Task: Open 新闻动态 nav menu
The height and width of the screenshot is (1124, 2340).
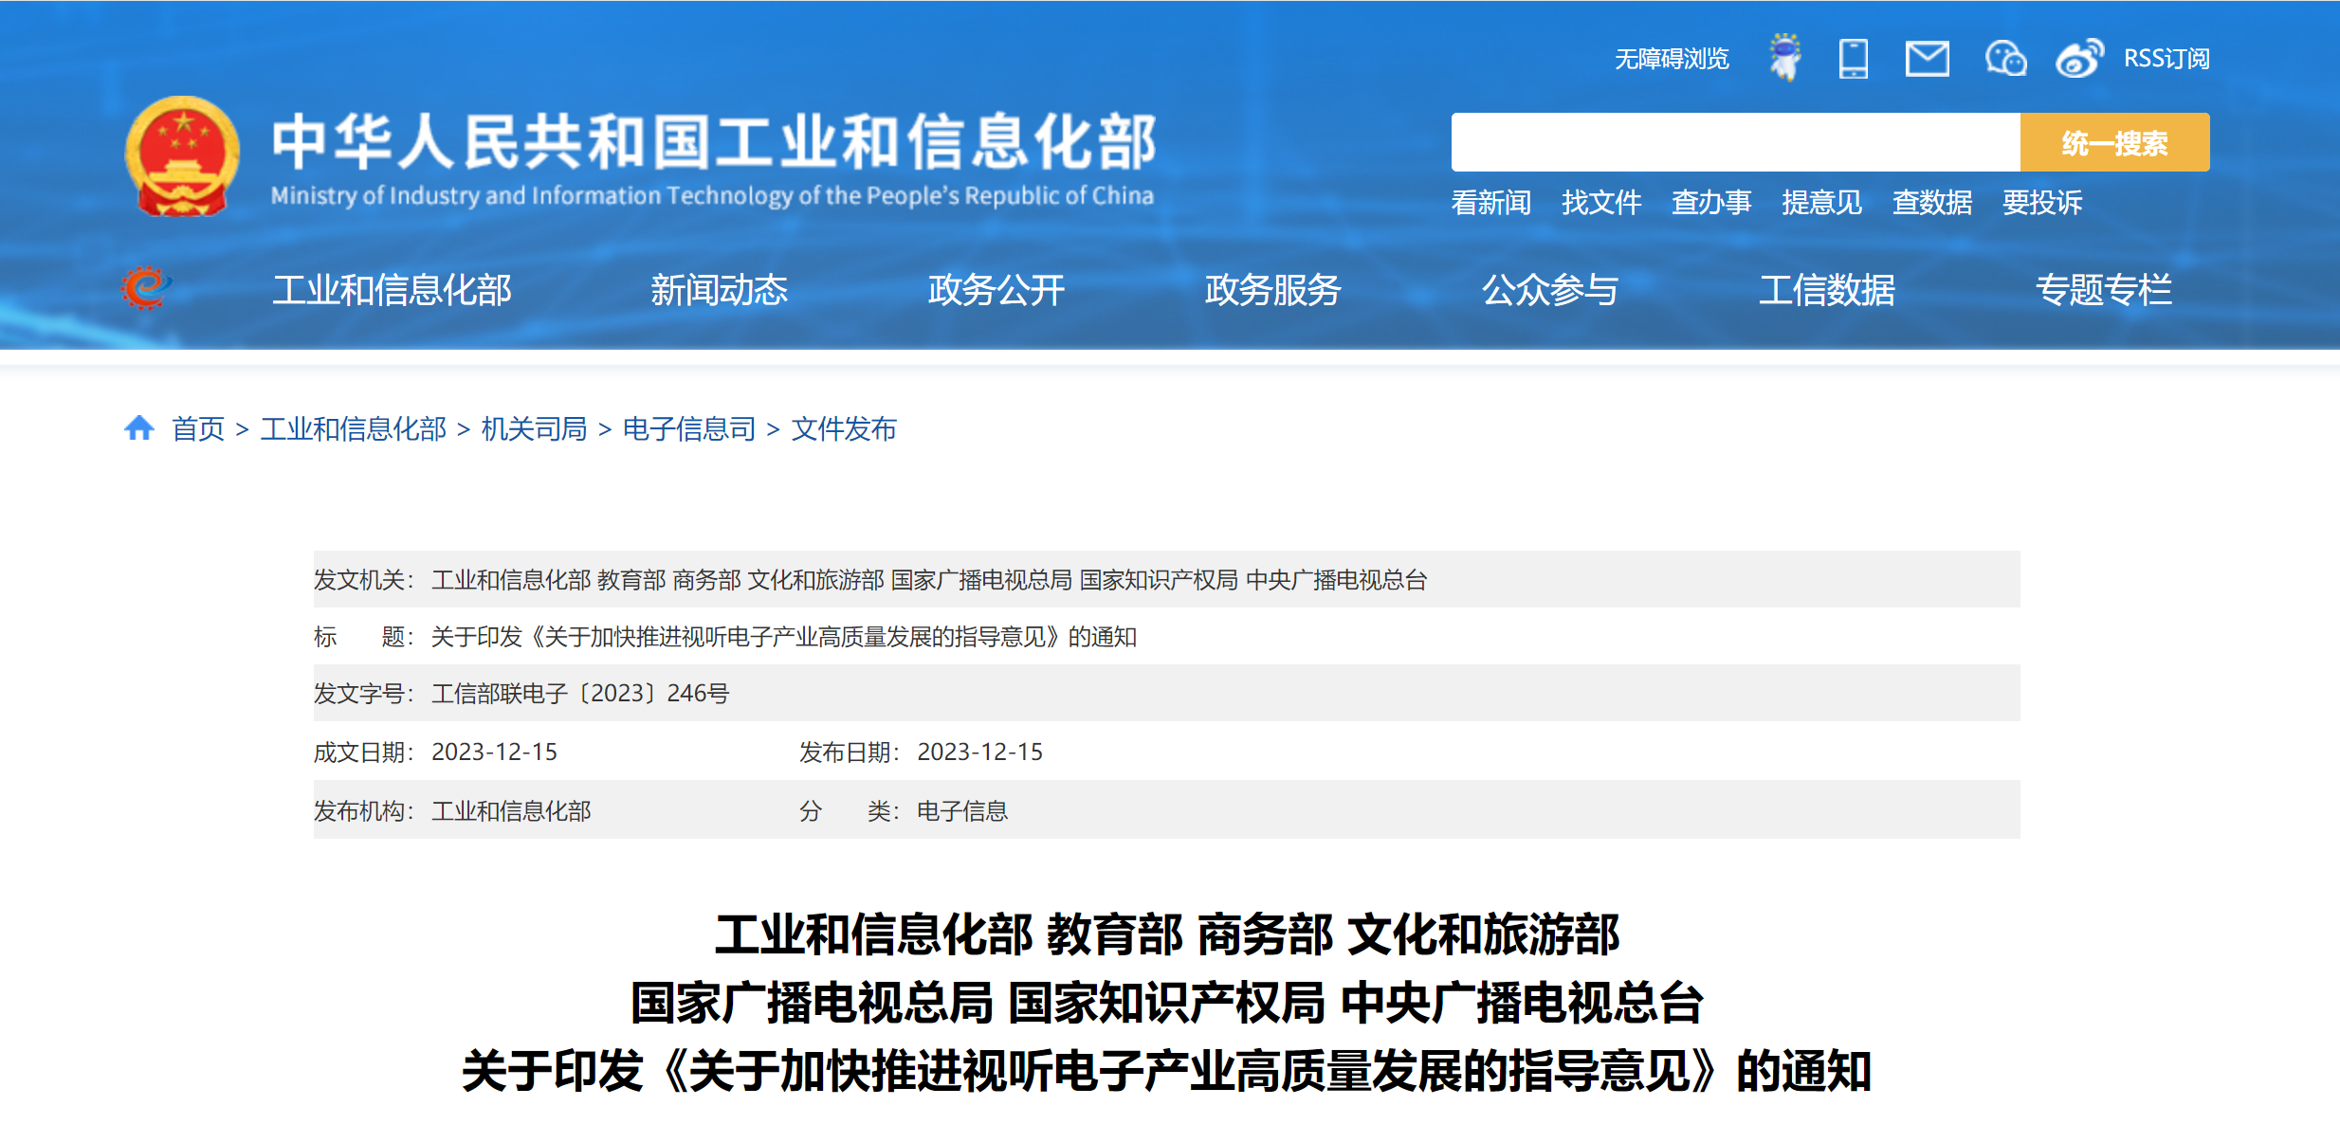Action: (x=720, y=289)
